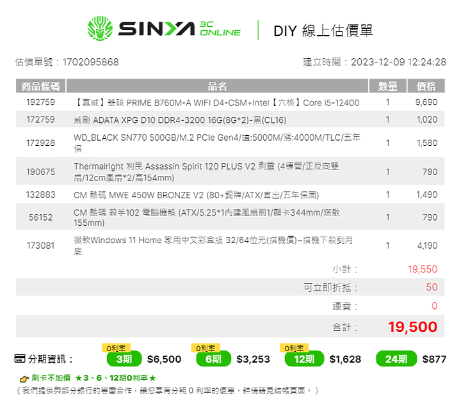Screen dimensions: 461x410
Task: Click the 790 price in the Thermalright row
Action: (430, 172)
